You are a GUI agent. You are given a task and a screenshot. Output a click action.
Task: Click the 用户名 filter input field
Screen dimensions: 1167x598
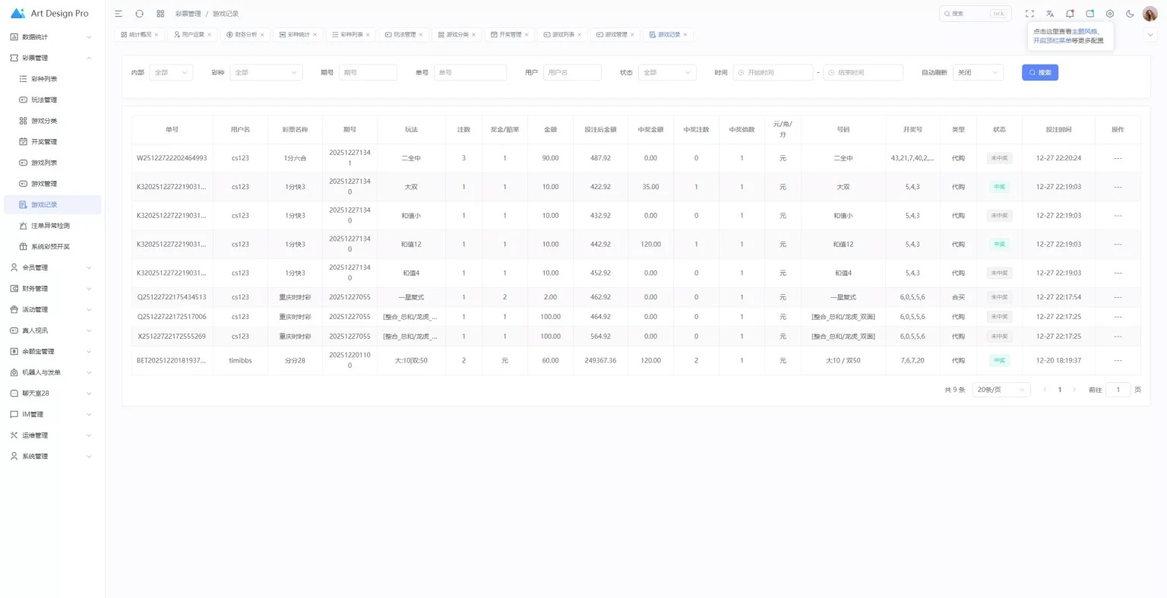(x=571, y=72)
